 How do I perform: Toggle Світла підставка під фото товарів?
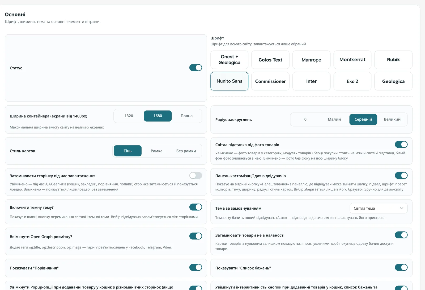(401, 144)
